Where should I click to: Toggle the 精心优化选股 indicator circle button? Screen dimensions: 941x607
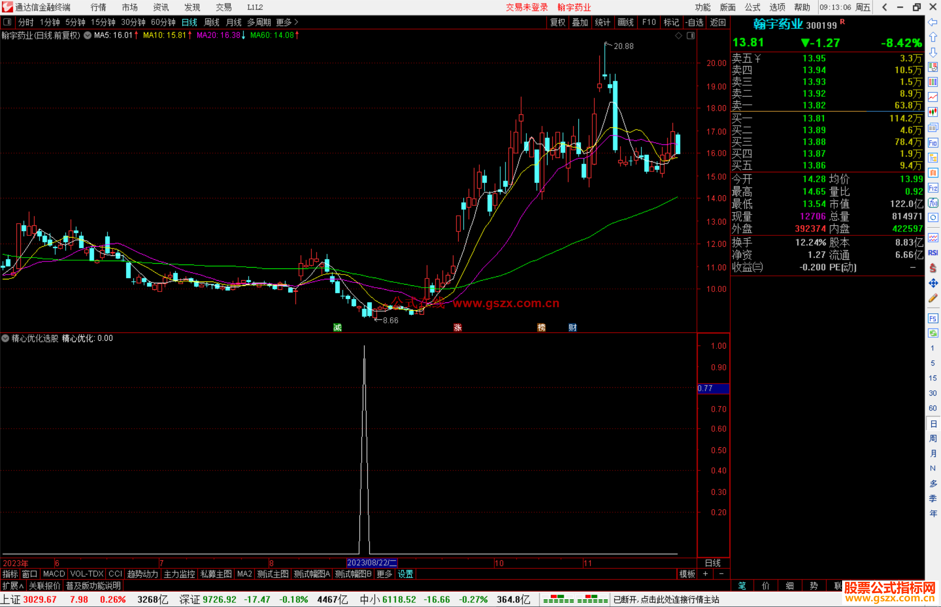tap(5, 338)
